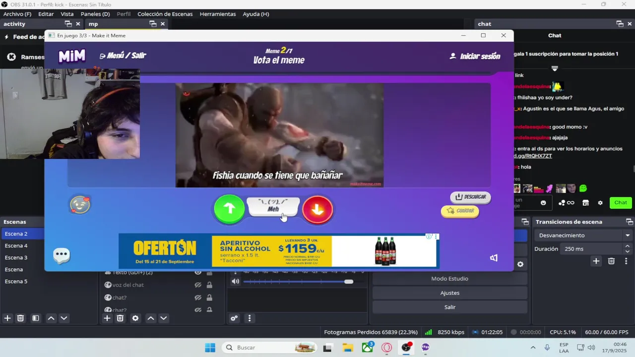Click Menú / Salir in the game
Screen dimensions: 635x357
[123, 56]
